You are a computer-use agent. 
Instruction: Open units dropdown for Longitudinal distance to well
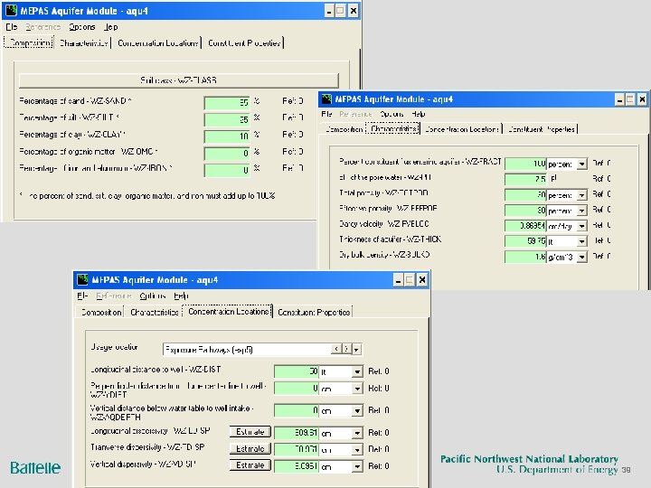tap(357, 371)
